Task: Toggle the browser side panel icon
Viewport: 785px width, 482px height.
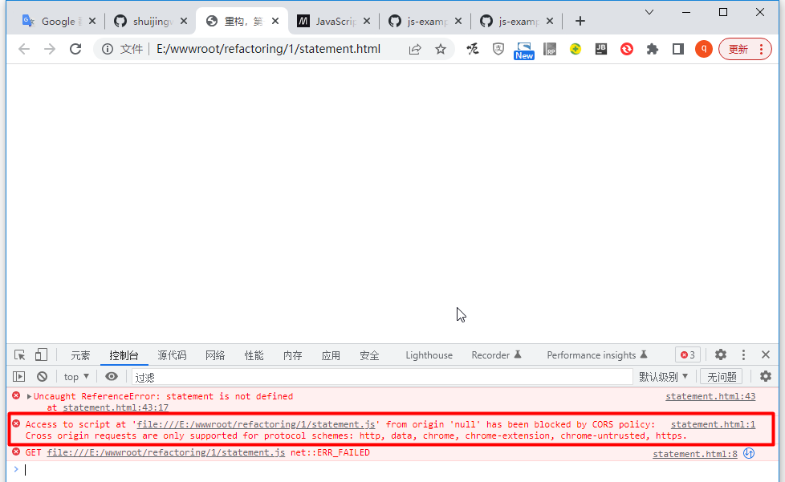Action: pyautogui.click(x=678, y=49)
